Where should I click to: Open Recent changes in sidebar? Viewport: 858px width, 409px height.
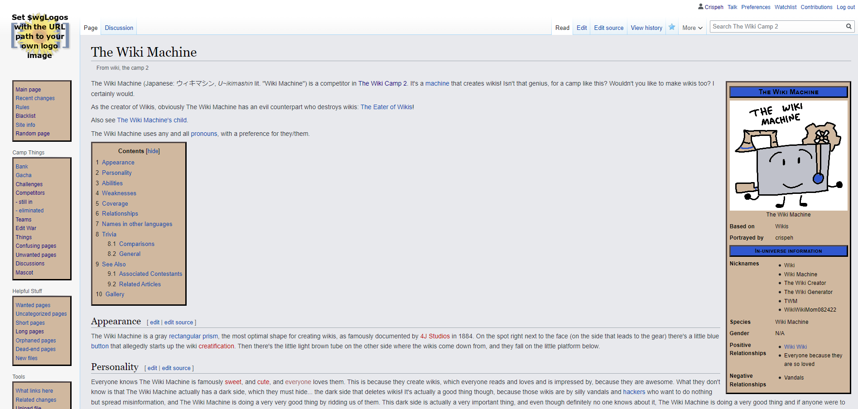coord(35,98)
